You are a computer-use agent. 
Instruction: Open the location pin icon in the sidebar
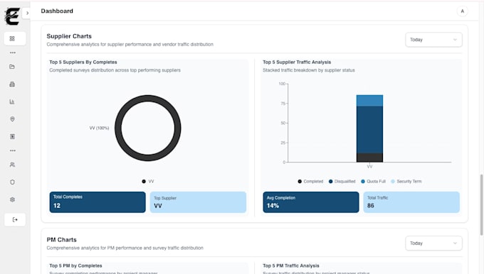click(x=12, y=119)
